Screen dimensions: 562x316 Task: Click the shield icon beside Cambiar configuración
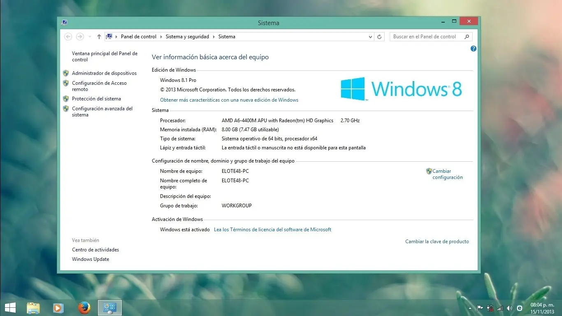coord(429,171)
